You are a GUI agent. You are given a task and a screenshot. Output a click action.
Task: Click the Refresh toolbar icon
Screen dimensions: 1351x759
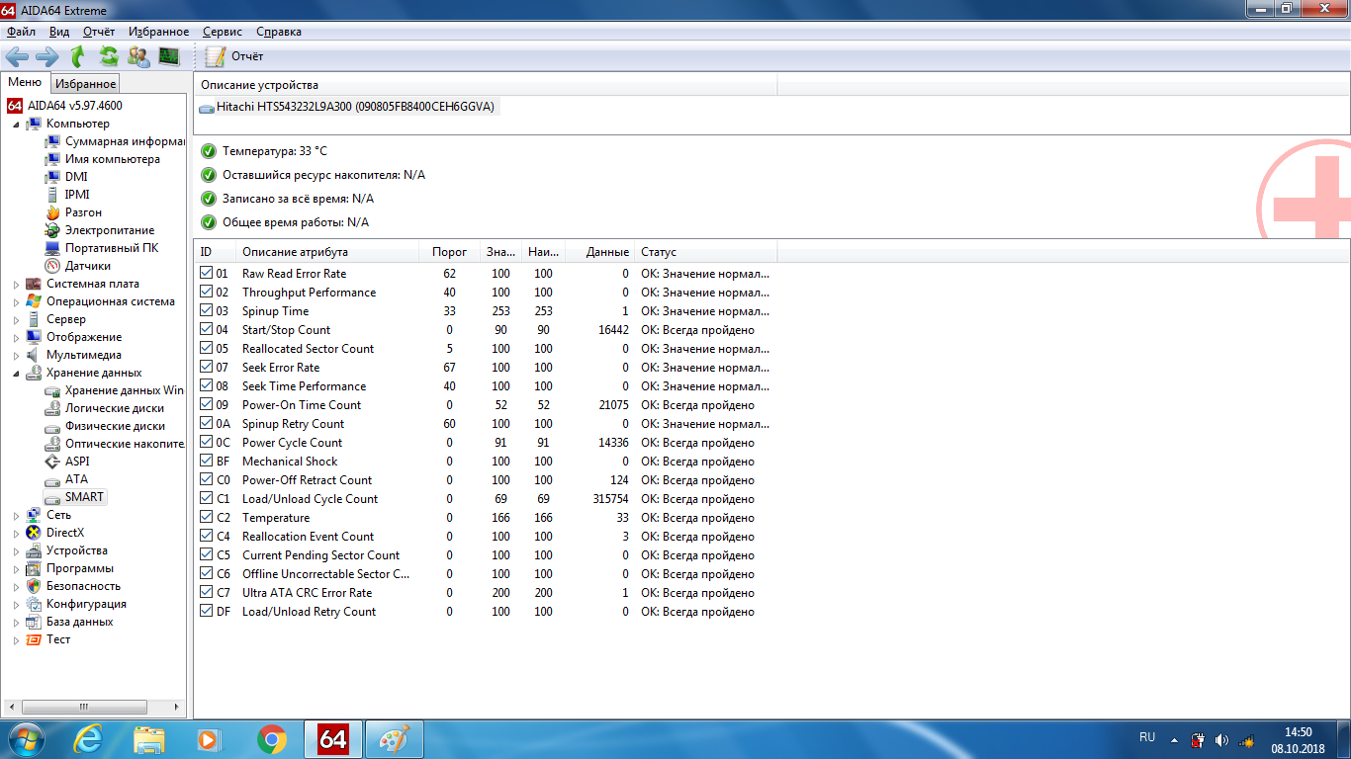point(109,56)
